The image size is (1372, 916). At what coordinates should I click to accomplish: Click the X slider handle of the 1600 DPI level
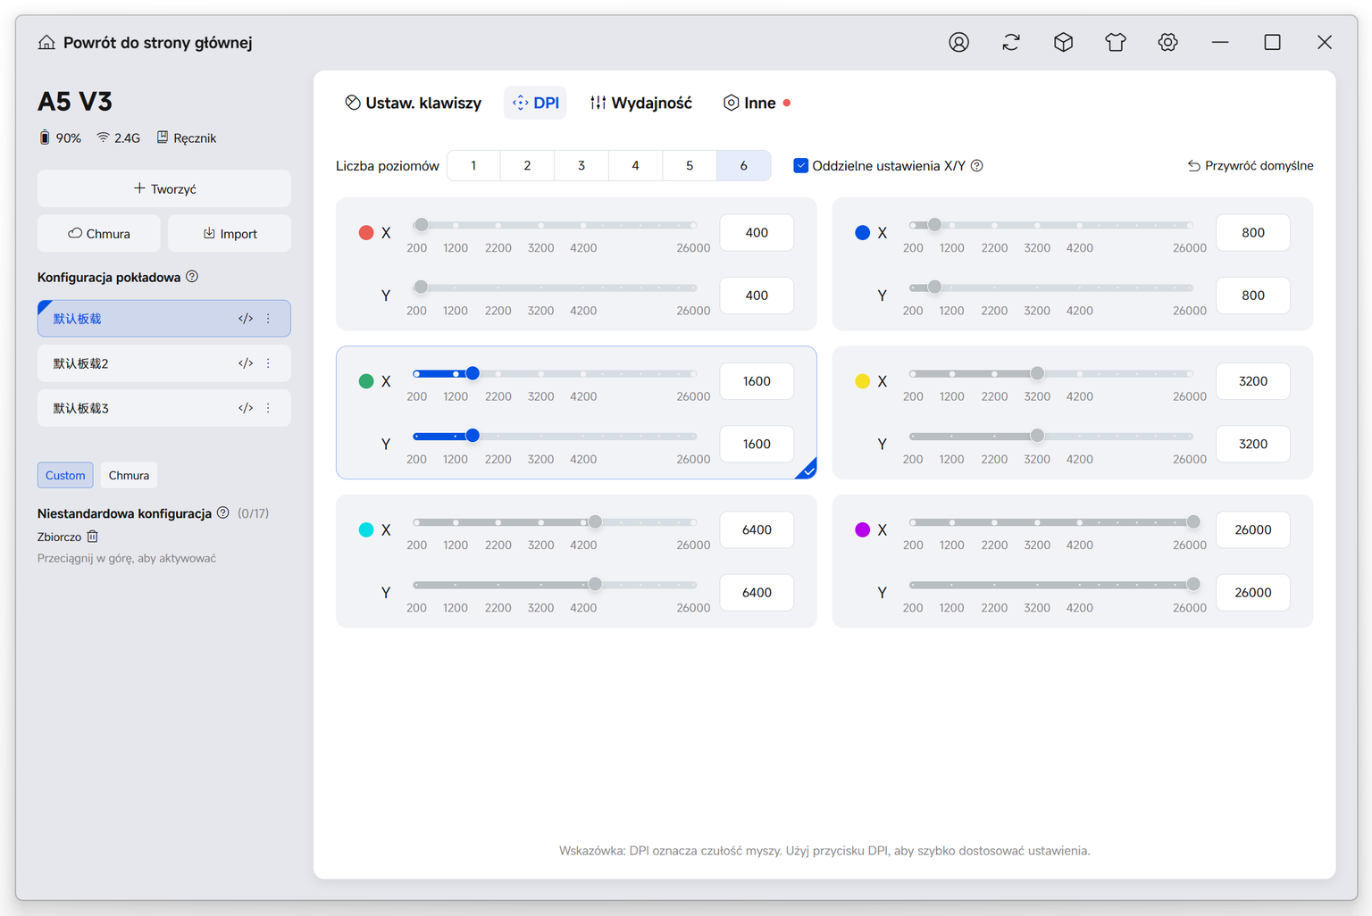coord(473,373)
